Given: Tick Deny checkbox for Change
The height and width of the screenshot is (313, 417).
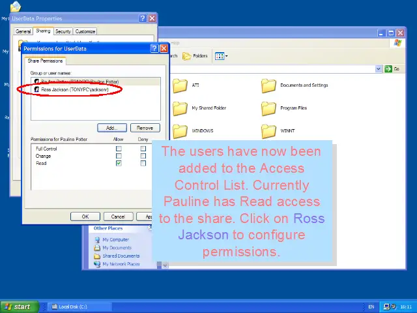Looking at the screenshot, I should (x=143, y=156).
